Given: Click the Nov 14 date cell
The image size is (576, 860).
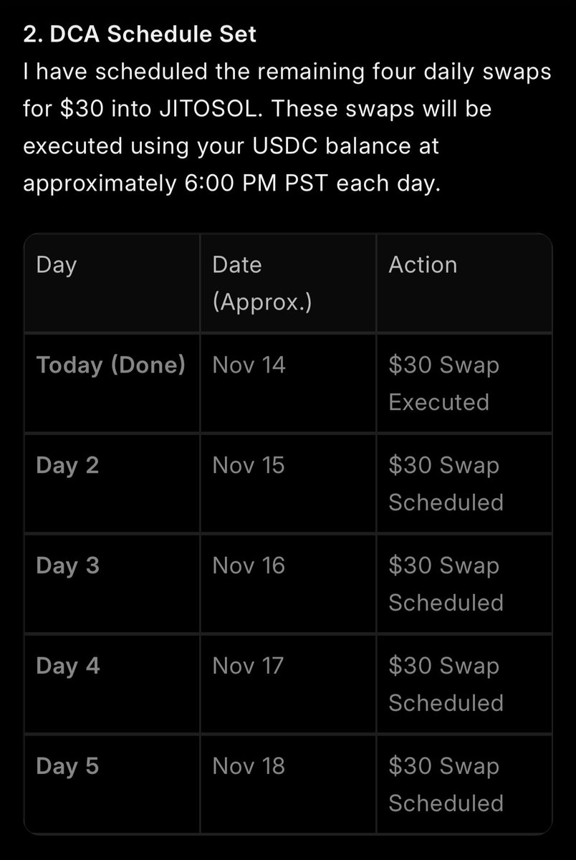Looking at the screenshot, I should tap(249, 365).
